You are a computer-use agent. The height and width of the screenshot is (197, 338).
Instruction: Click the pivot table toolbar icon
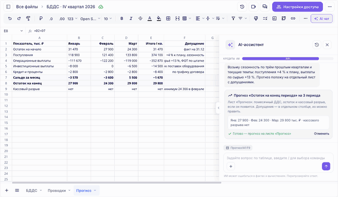284,19
